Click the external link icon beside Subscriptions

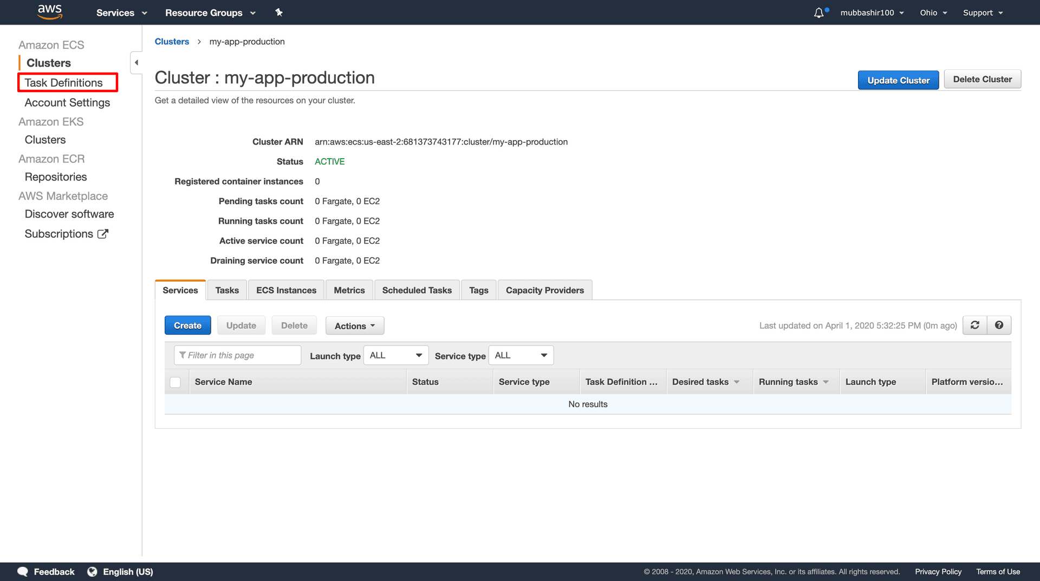[x=103, y=234]
